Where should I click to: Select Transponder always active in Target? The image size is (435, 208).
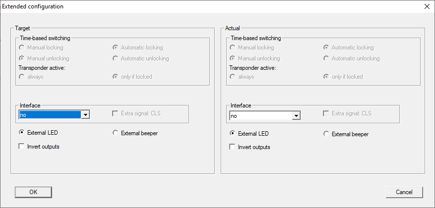[22, 77]
